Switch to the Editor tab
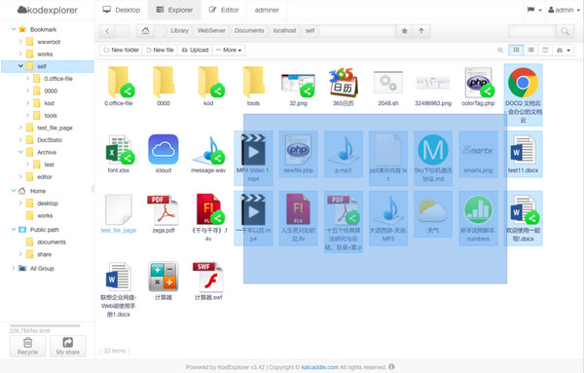Viewport: 584px width, 373px height. 224,10
